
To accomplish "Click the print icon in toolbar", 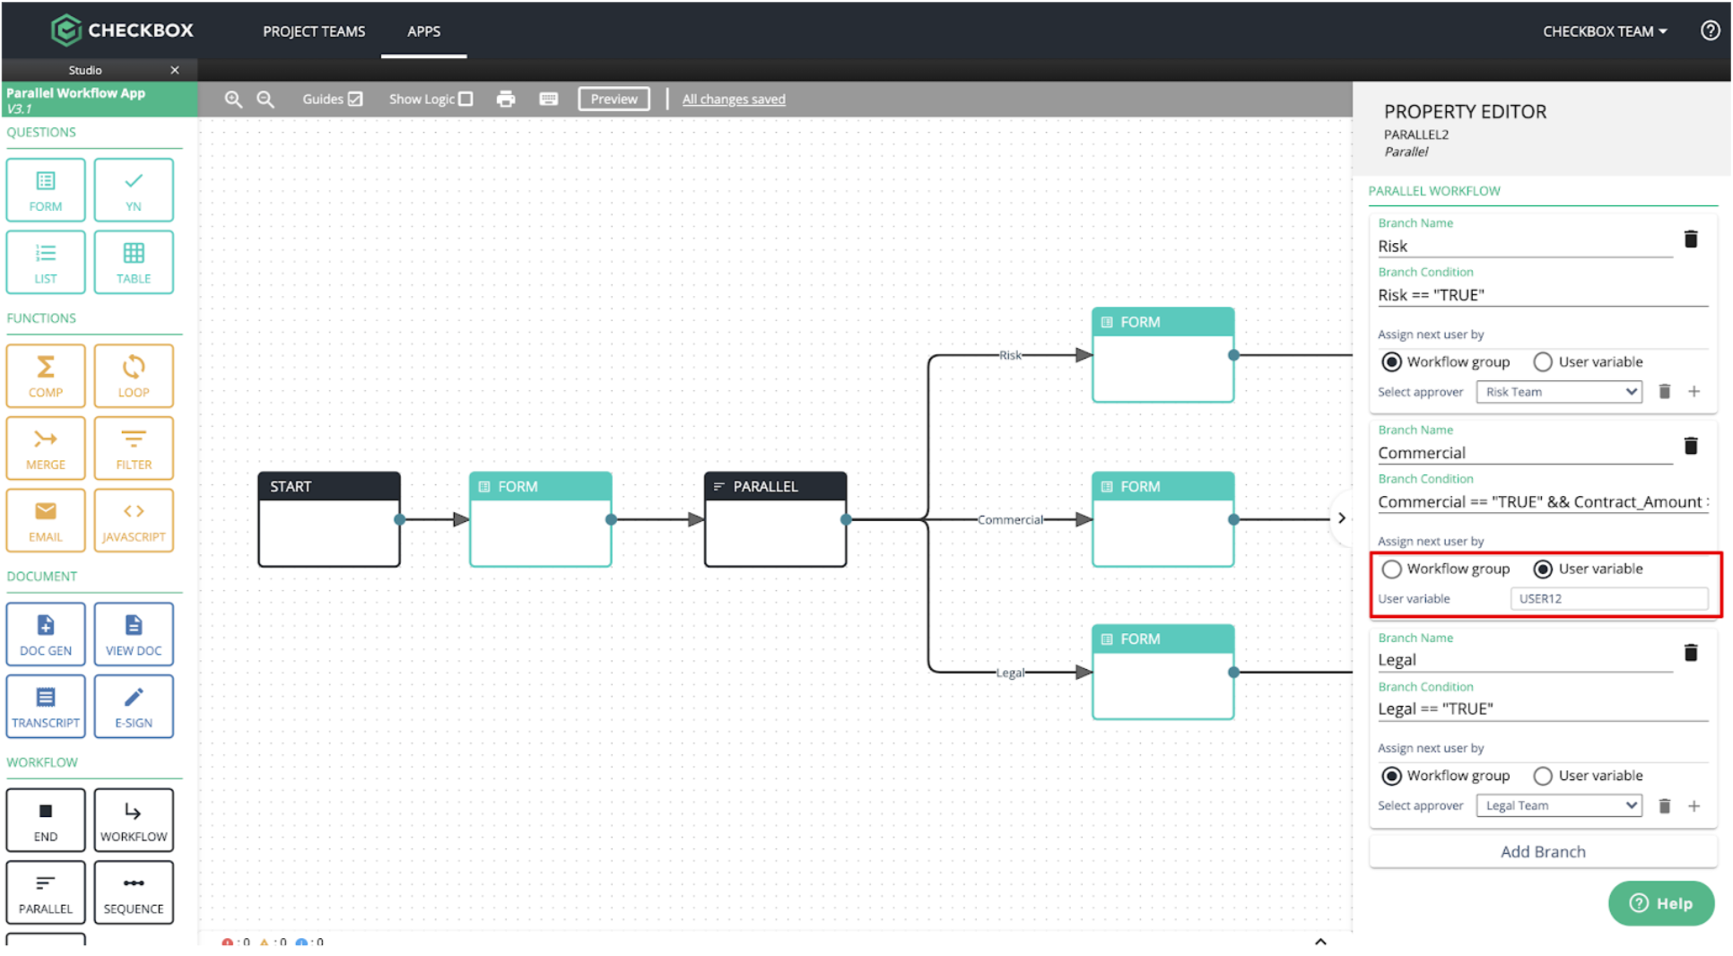I will click(x=506, y=99).
